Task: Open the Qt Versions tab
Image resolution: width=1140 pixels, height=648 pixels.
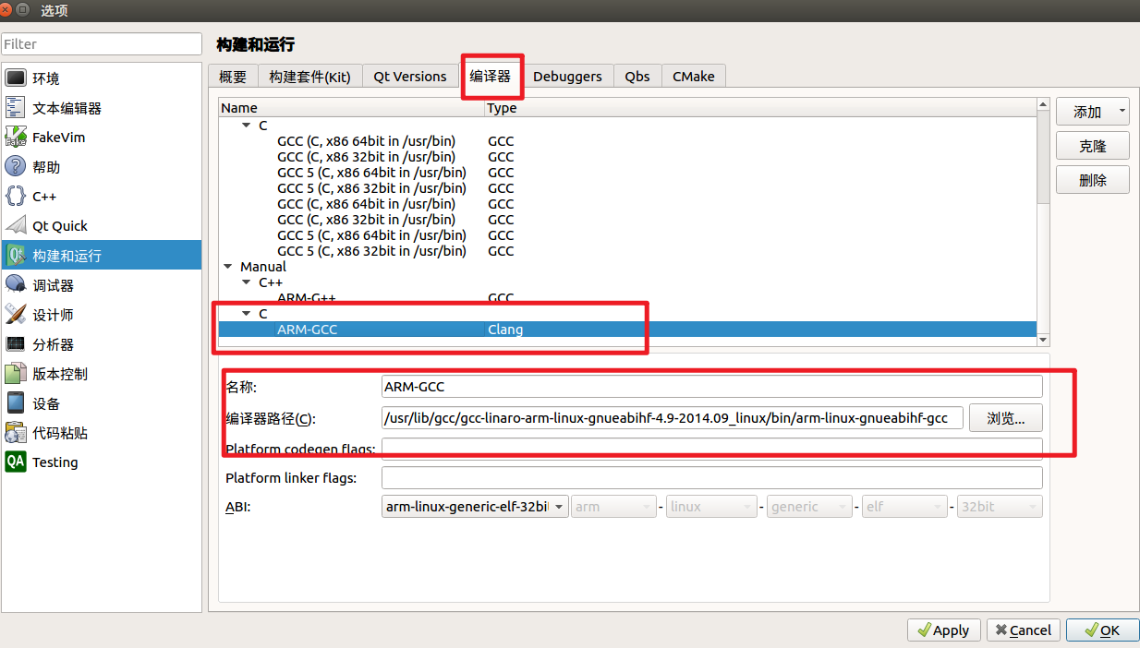Action: point(410,77)
